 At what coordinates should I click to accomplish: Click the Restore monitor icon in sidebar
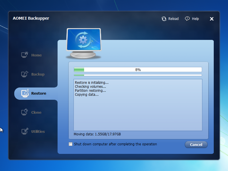[x=25, y=93]
